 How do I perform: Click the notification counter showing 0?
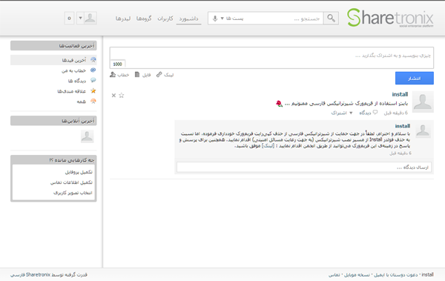69,19
